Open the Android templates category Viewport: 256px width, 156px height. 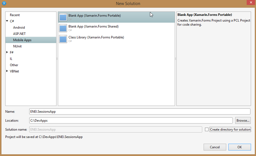coord(19,27)
